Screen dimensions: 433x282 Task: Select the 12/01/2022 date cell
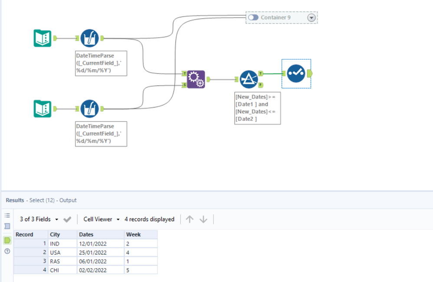click(x=101, y=244)
